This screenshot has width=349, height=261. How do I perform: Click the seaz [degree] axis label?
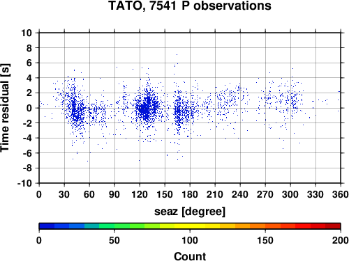coord(190,212)
